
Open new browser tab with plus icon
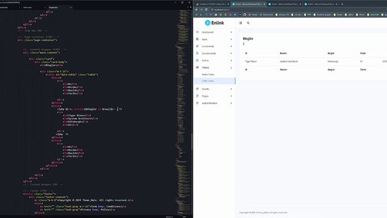coord(342,4)
